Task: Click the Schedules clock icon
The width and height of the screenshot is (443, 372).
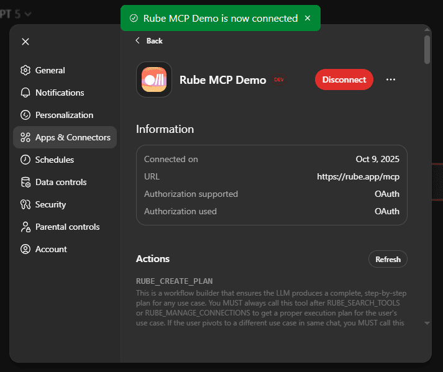Action: (25, 160)
